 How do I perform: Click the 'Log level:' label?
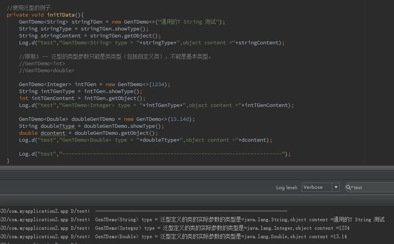click(287, 188)
